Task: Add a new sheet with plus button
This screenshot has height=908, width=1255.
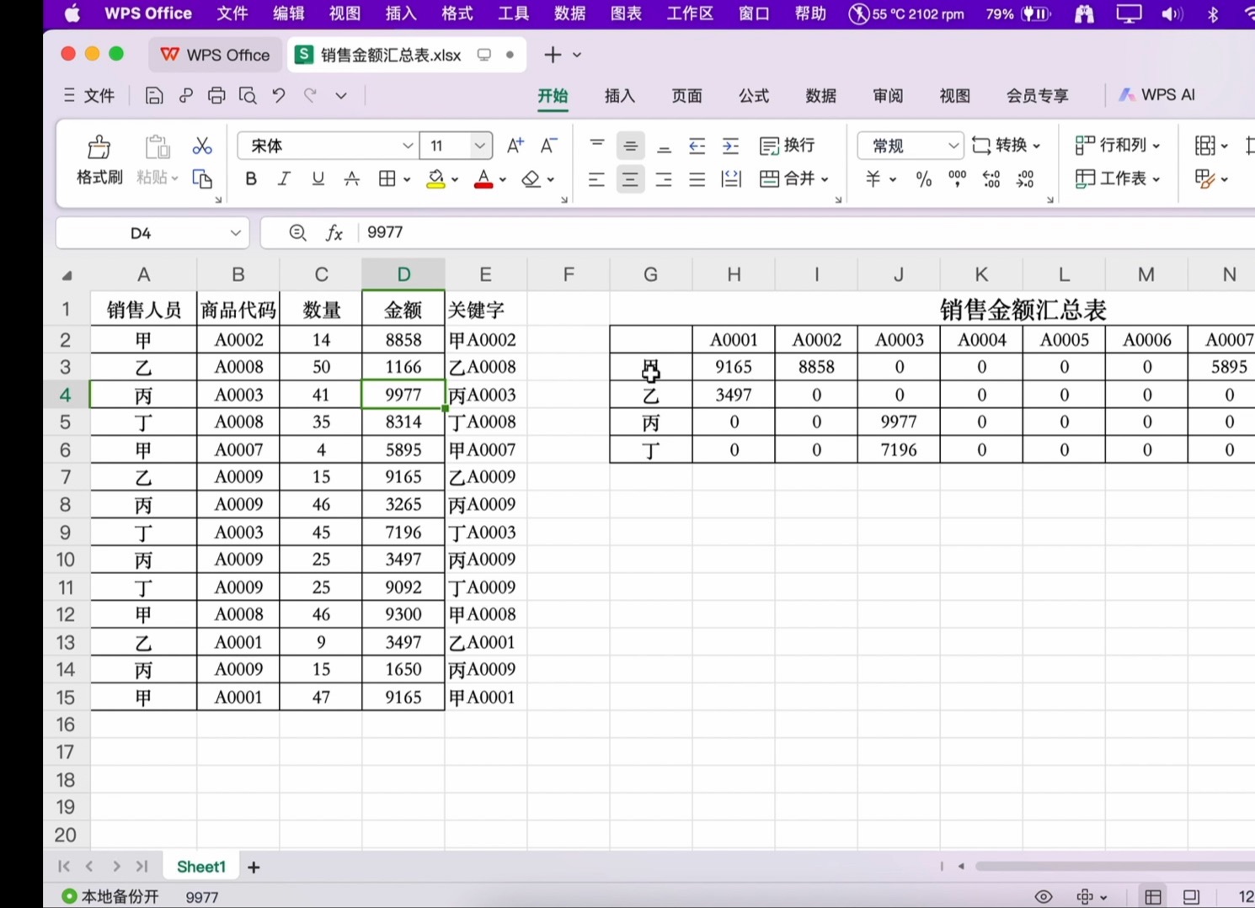Action: pyautogui.click(x=254, y=867)
